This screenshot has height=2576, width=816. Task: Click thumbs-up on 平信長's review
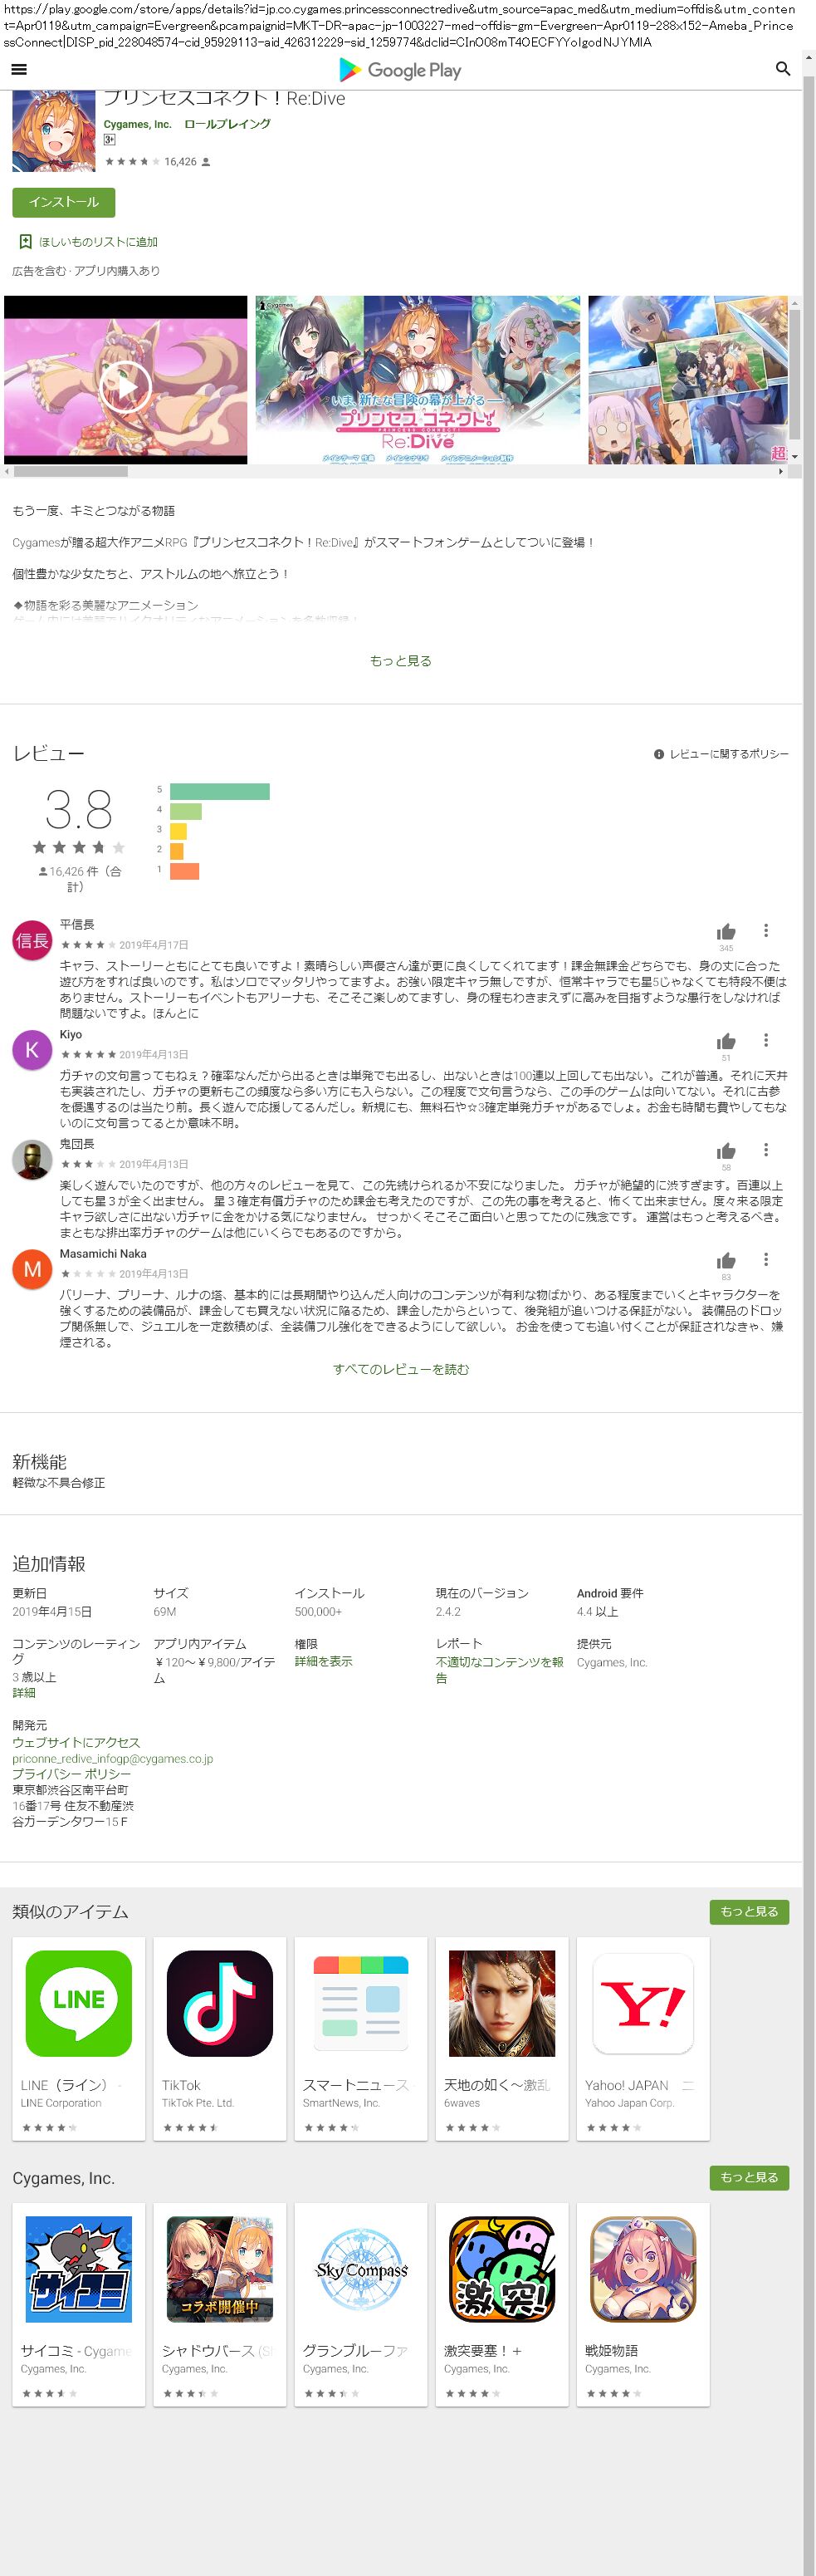[726, 931]
